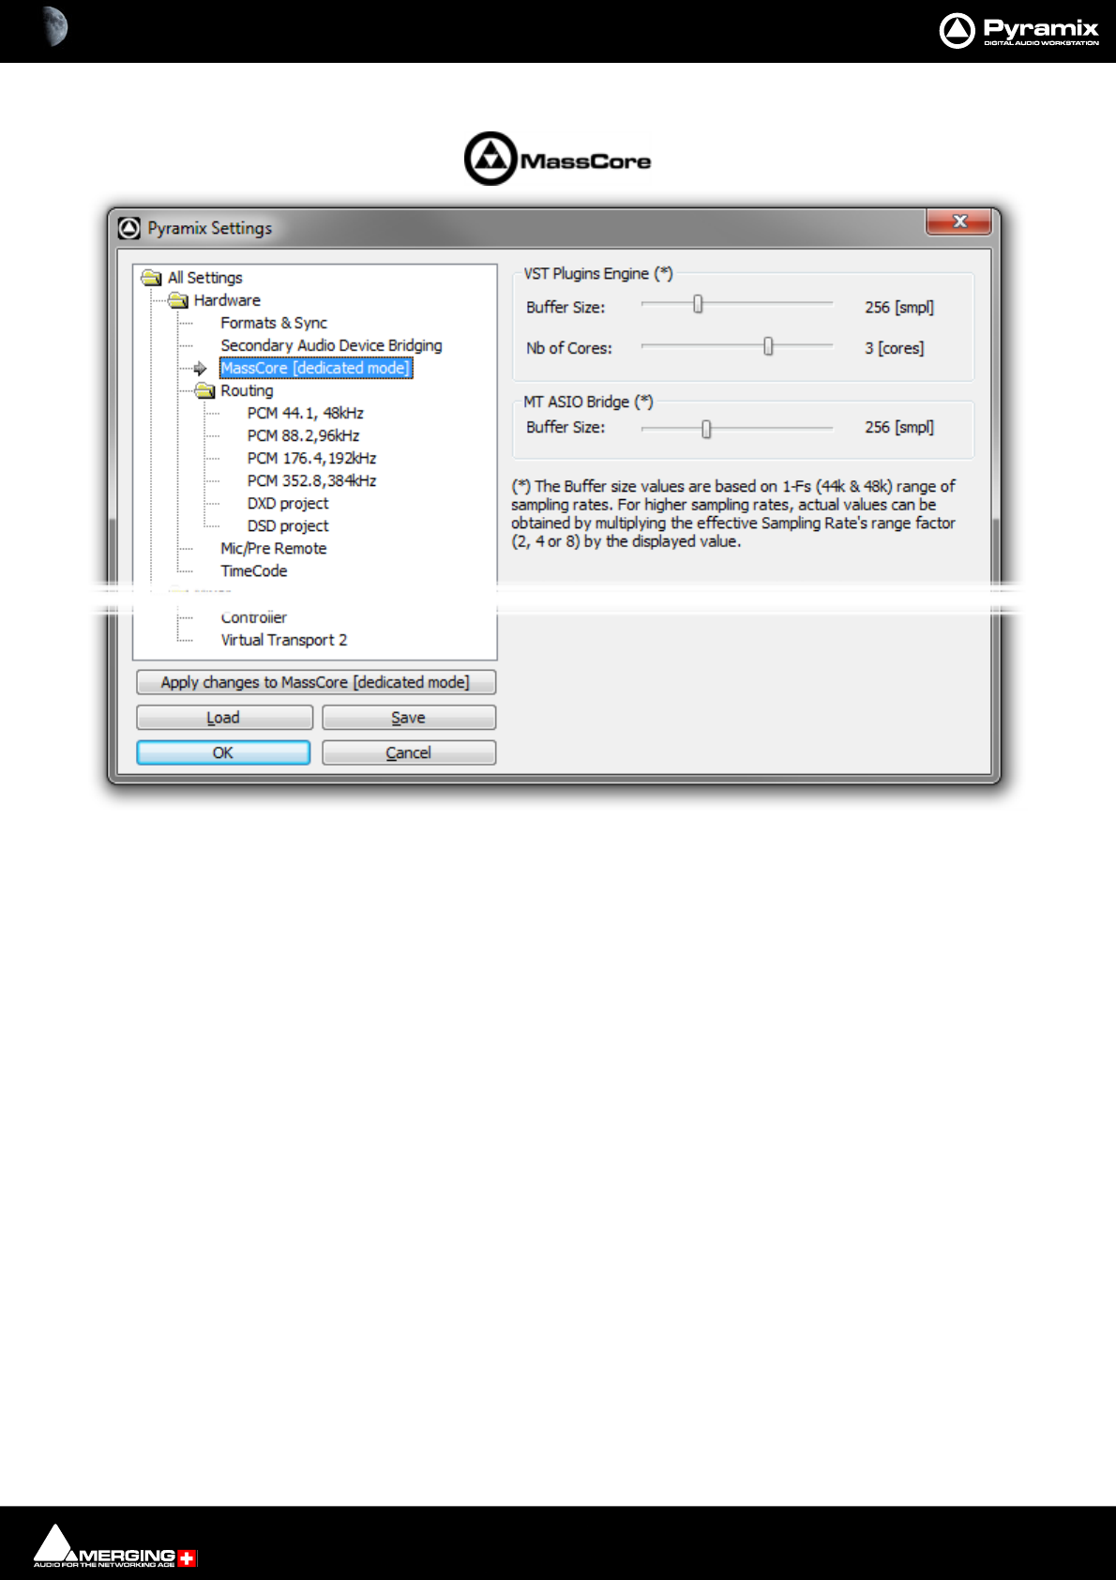
Task: Open PCM 352.8,384kHz routing
Action: coord(311,480)
